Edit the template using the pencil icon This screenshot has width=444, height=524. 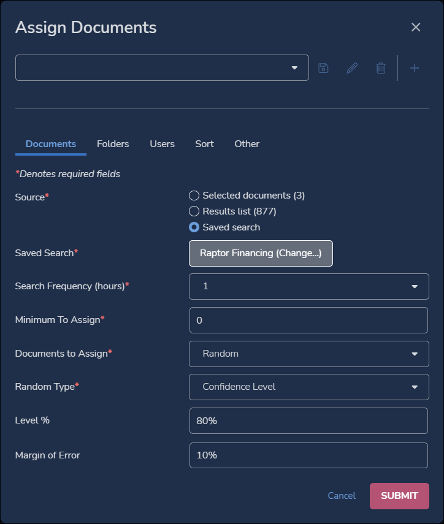point(352,67)
